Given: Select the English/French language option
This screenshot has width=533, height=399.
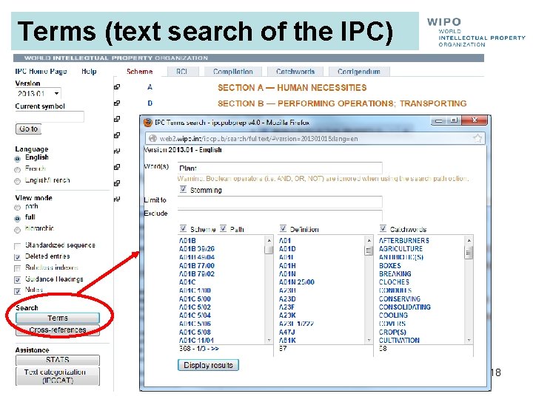Looking at the screenshot, I should click(x=17, y=182).
